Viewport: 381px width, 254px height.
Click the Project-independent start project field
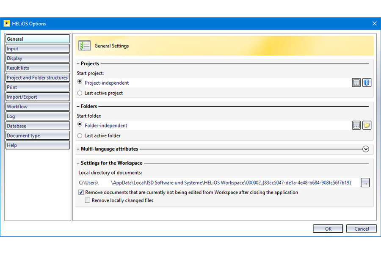point(217,83)
